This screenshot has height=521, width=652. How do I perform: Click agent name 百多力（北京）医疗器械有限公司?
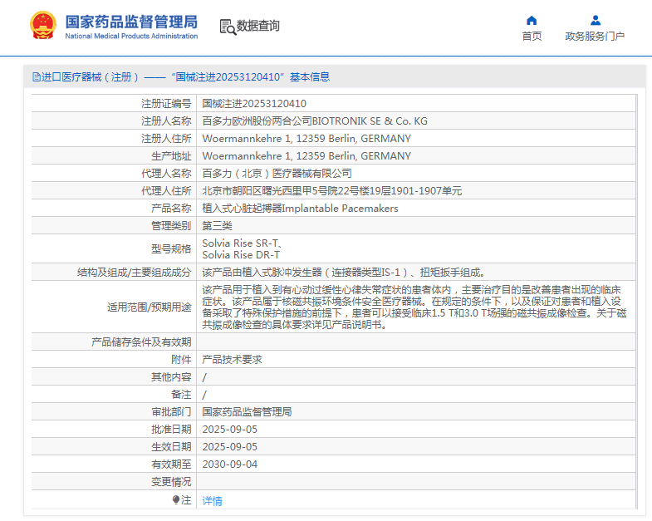click(277, 174)
